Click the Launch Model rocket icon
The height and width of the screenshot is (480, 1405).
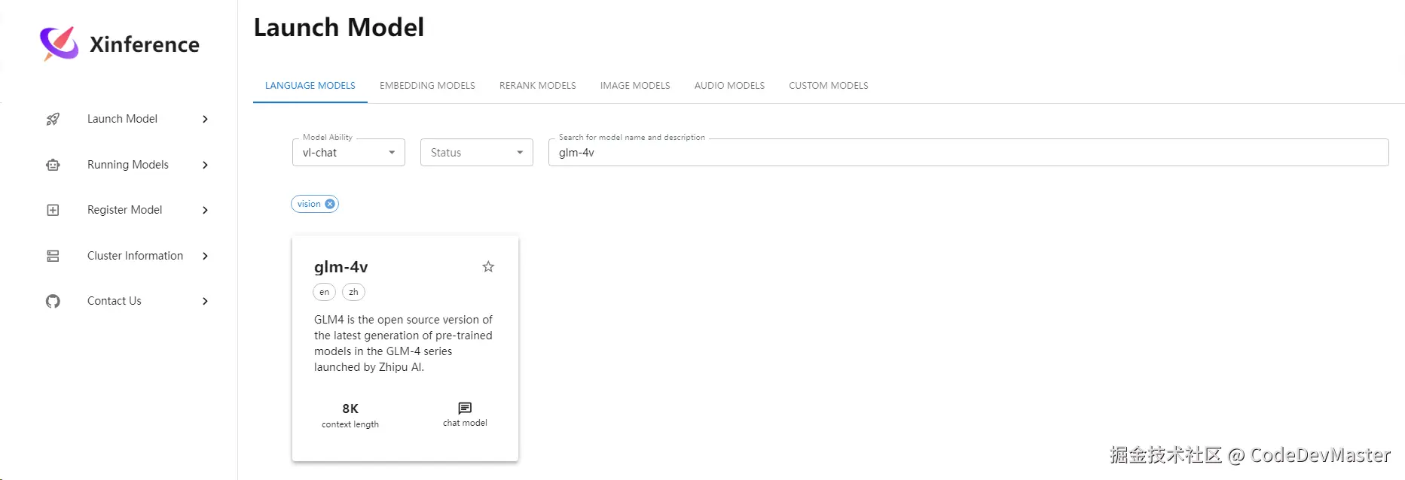click(53, 119)
